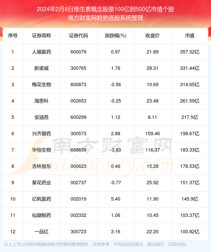Viewport: 211px width, 252px height.
Task: Click change value -3.83
Action: pyautogui.click(x=116, y=150)
